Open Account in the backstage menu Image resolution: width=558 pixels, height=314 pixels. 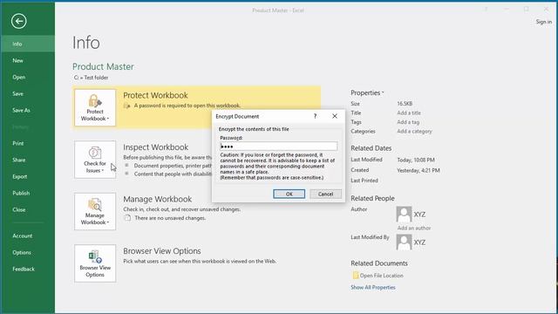[28, 235]
